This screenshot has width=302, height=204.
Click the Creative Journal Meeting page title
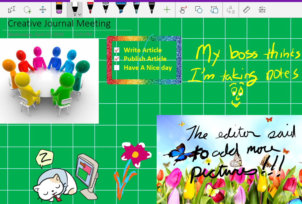click(x=59, y=23)
